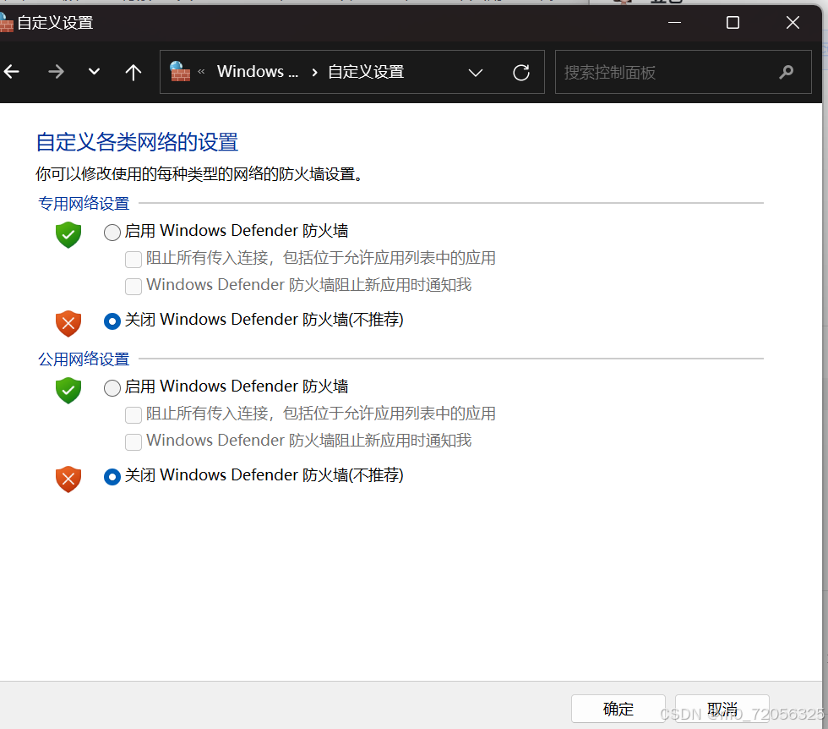Click the firewall icon in the title bar
Screen dimensions: 828x729
click(6, 24)
